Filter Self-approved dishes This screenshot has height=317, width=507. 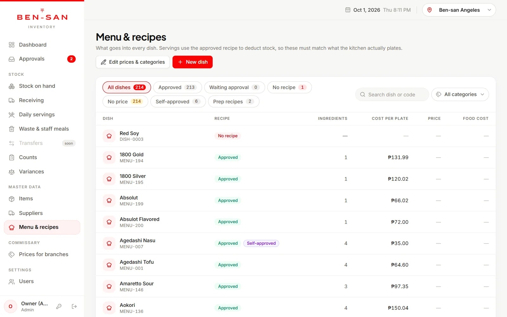click(178, 102)
